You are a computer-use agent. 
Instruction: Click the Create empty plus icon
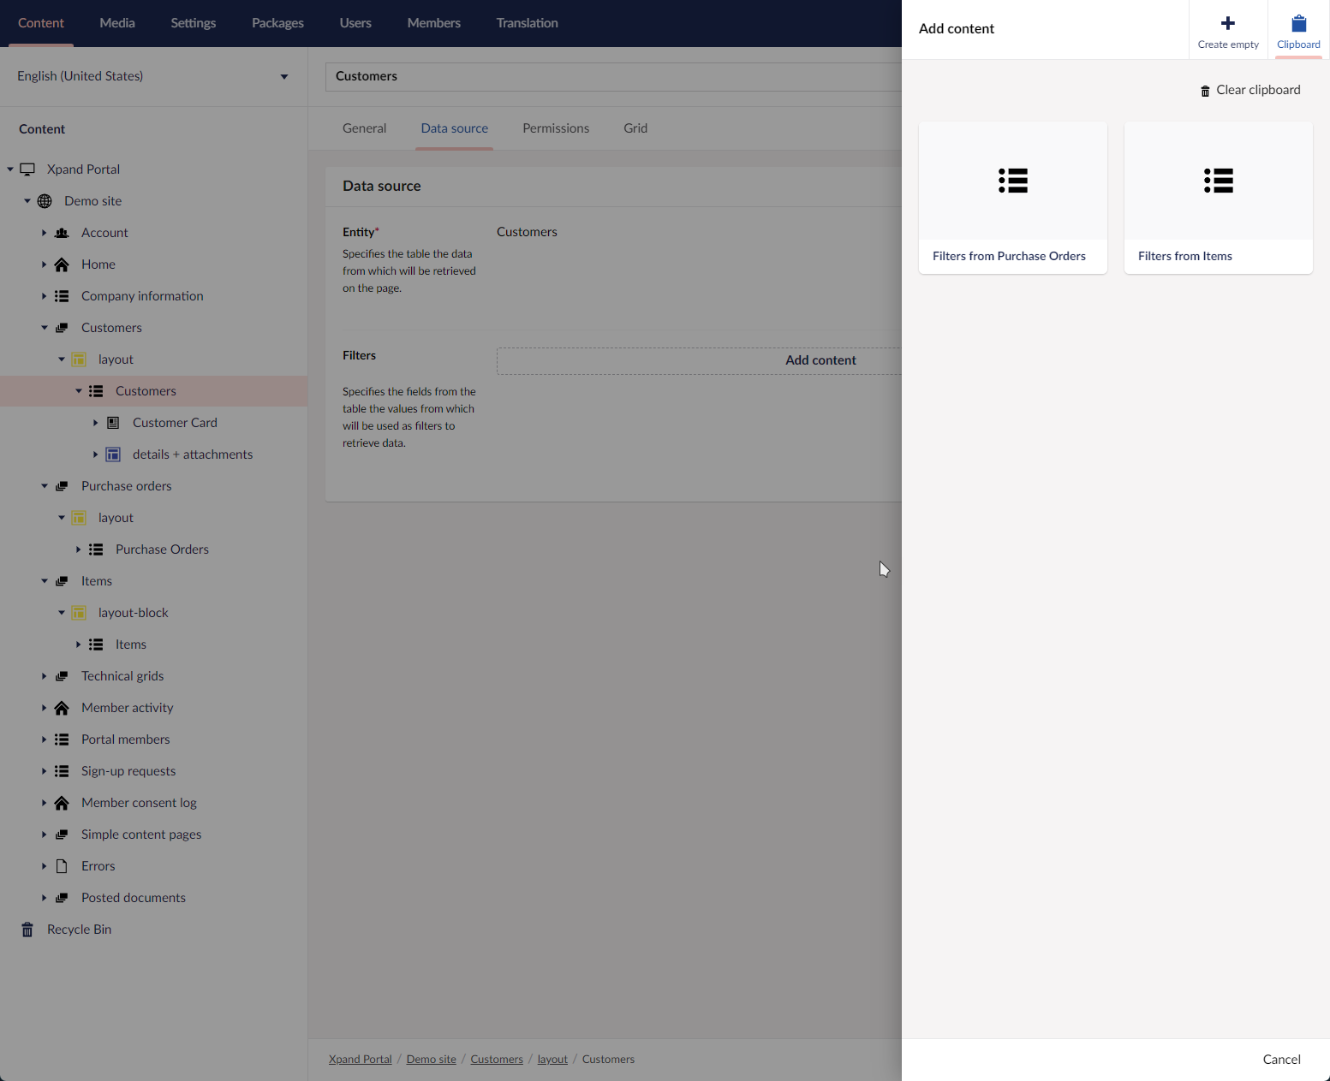pos(1227,24)
